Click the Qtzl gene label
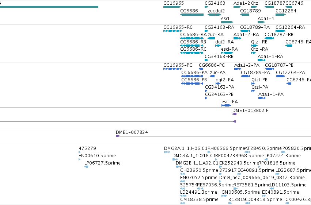This screenshot has height=205, width=311. coord(255,3)
